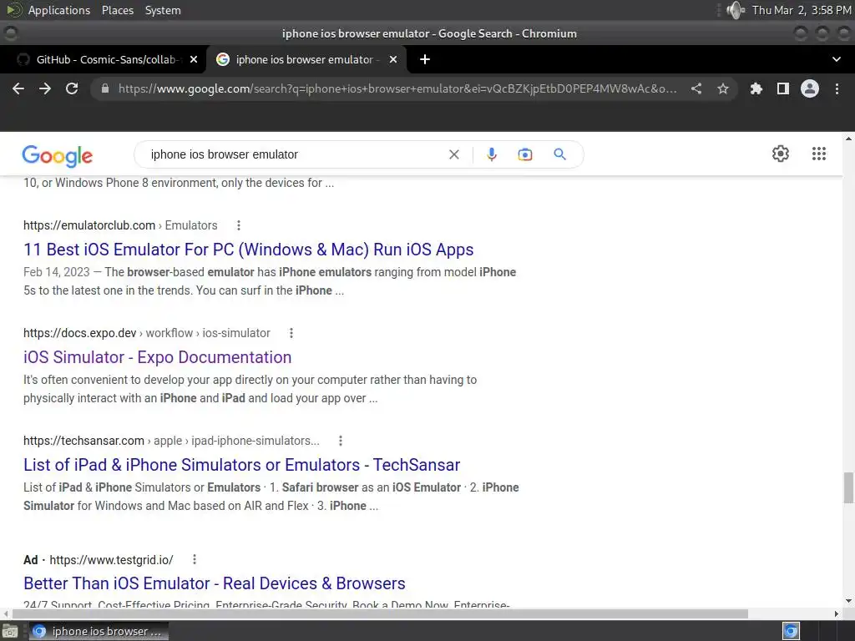This screenshot has height=641, width=855.
Task: Open a new browser tab
Action: pos(425,59)
